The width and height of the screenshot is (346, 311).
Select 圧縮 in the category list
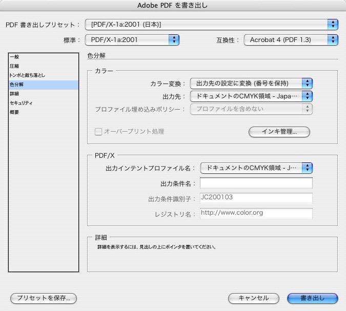44,66
